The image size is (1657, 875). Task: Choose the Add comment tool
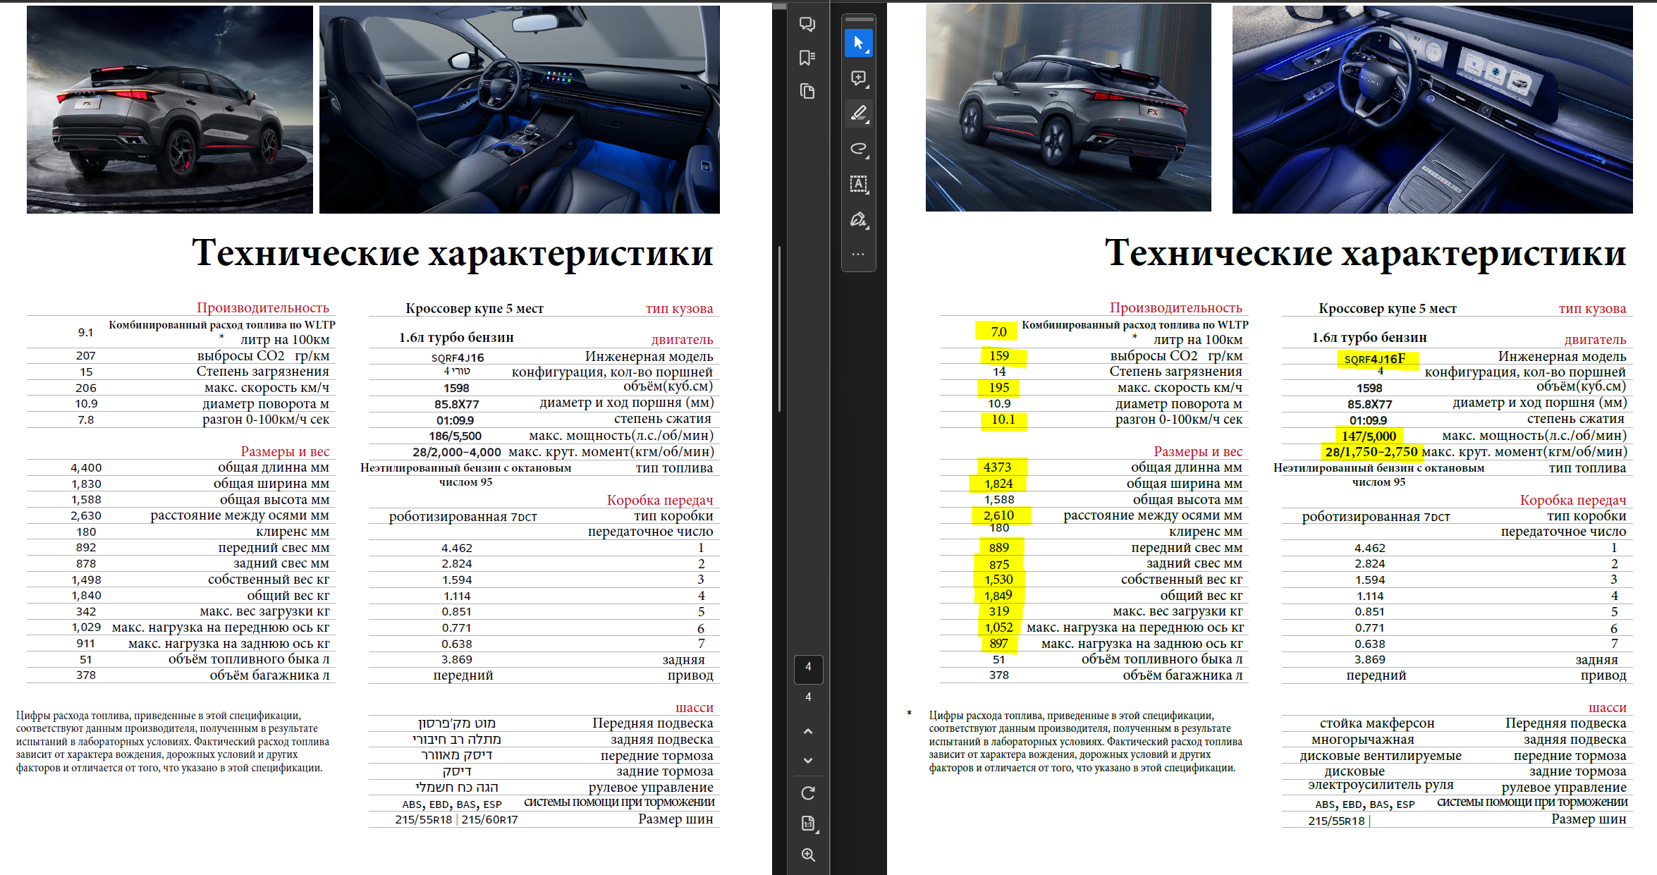pos(858,78)
